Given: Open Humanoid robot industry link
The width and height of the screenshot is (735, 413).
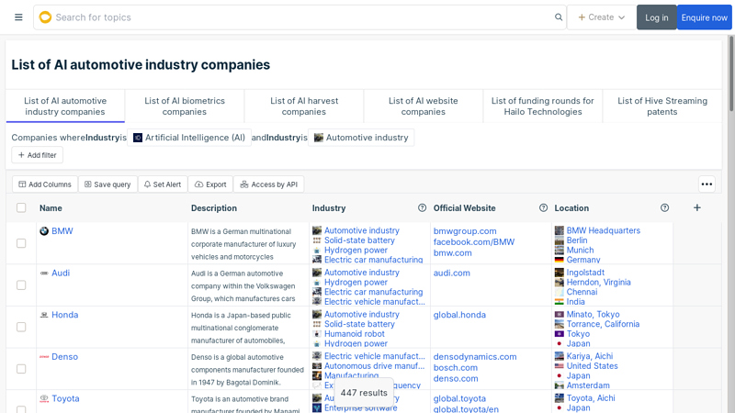Looking at the screenshot, I should click(355, 334).
